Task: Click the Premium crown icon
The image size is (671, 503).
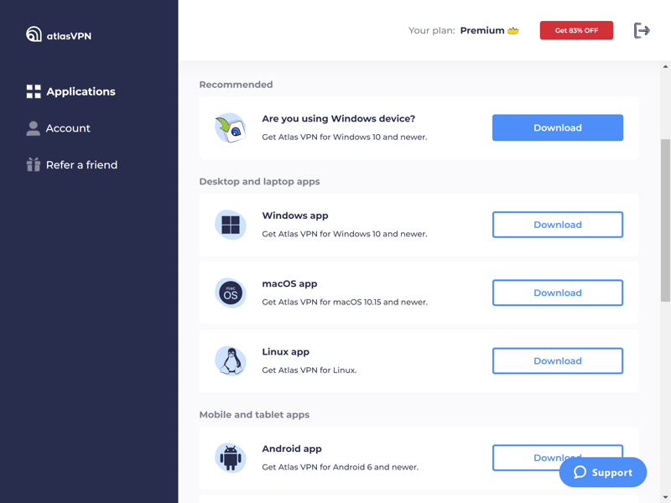Action: coord(513,31)
